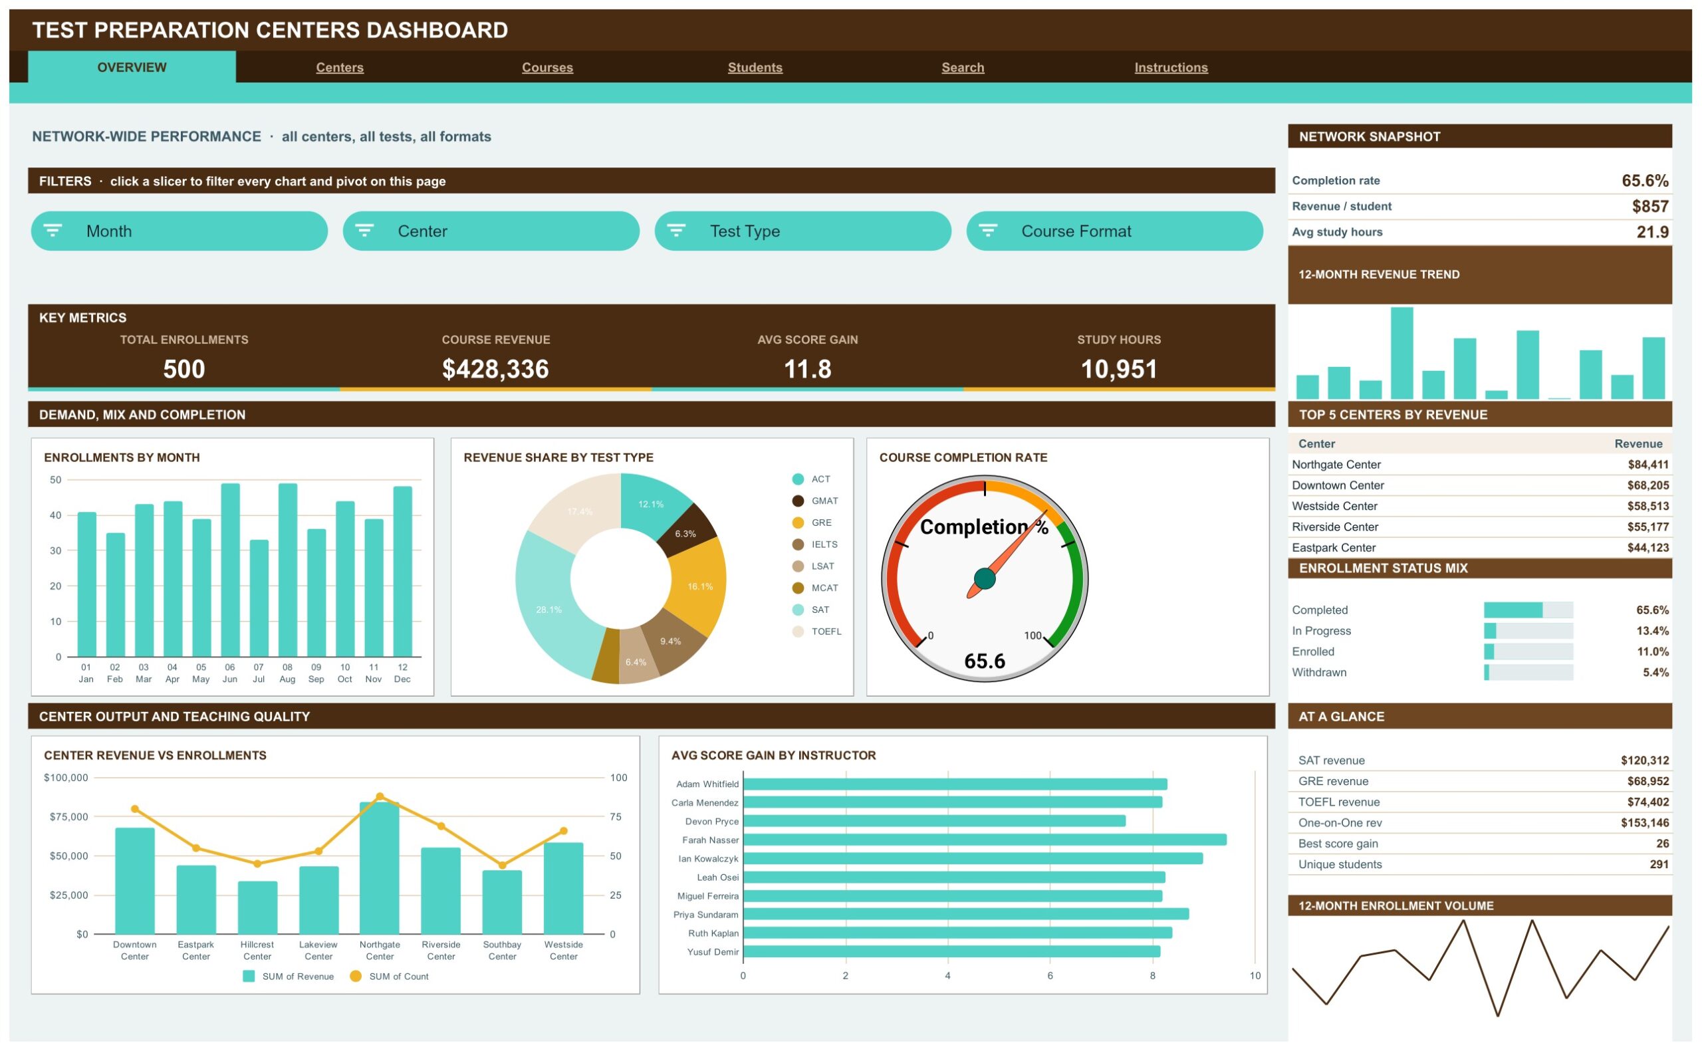1702x1051 pixels.
Task: Click the Eastpark Center $44,123 value
Action: [1647, 548]
